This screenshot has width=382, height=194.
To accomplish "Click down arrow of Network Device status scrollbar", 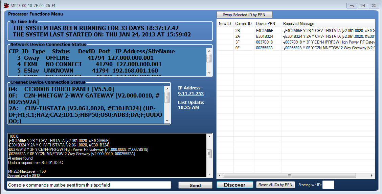I will click(x=209, y=73).
